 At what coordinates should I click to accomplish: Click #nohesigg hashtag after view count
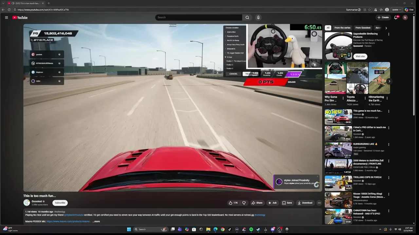click(60, 211)
